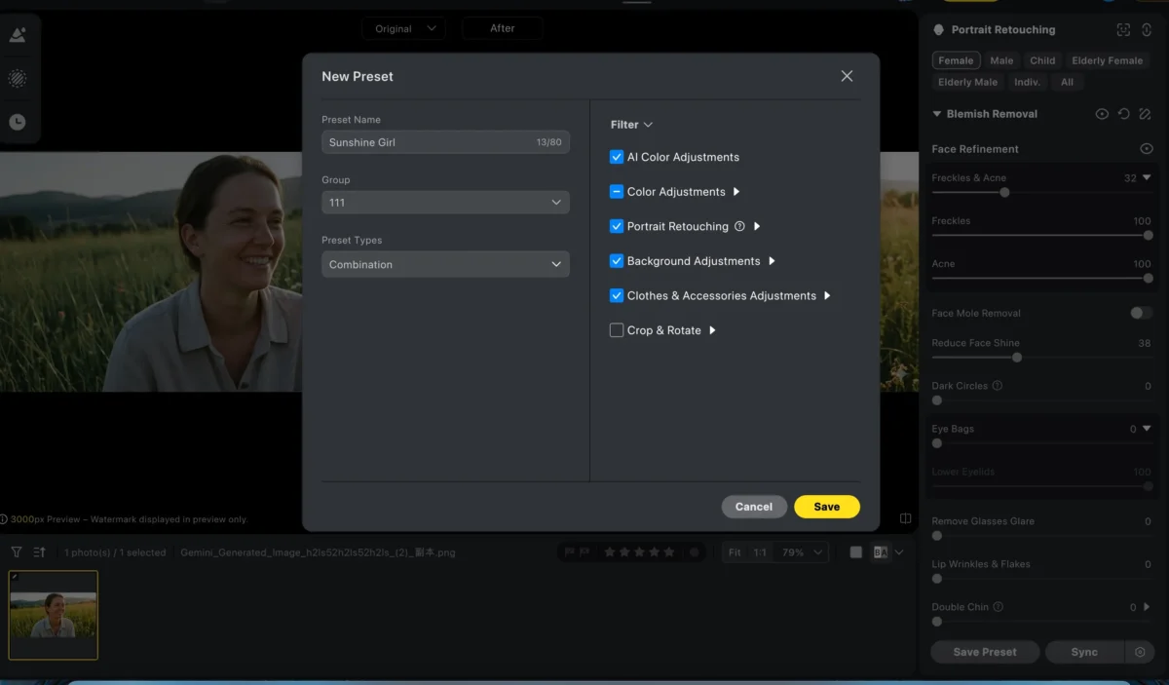Screen dimensions: 1169x685
Task: Open the Blemish Removal edit brush icon
Action: [1146, 114]
